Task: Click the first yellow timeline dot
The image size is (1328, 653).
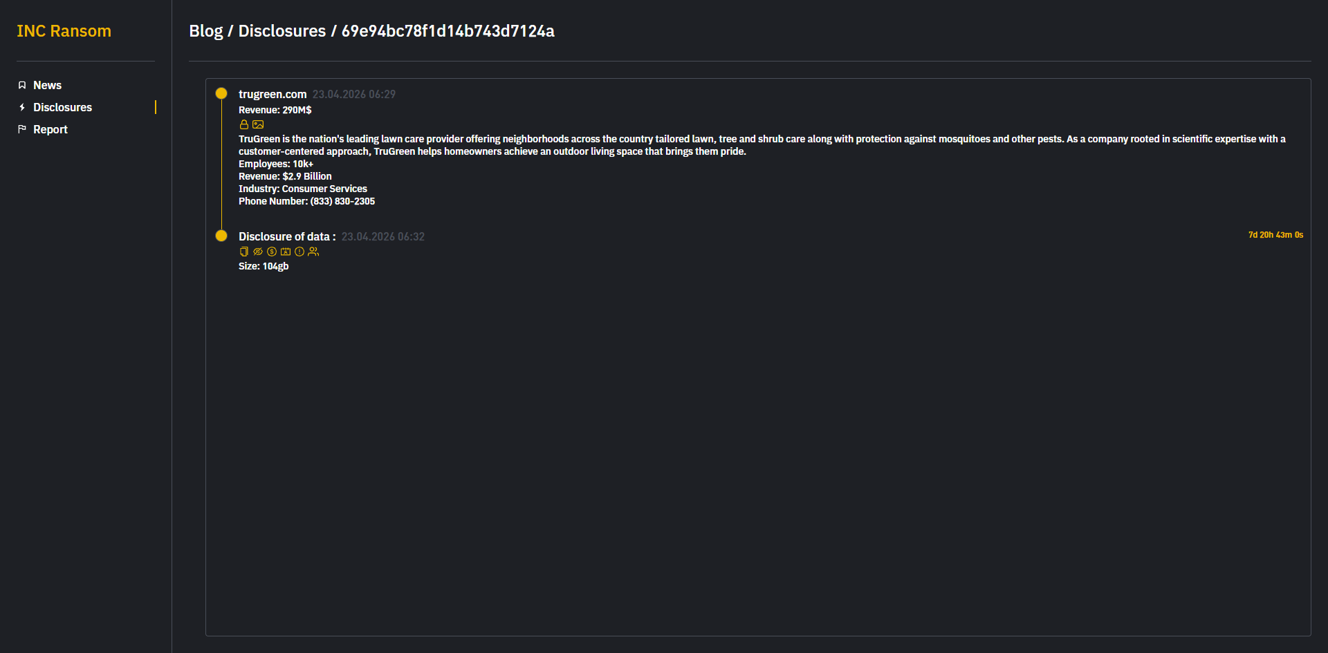Action: (221, 93)
